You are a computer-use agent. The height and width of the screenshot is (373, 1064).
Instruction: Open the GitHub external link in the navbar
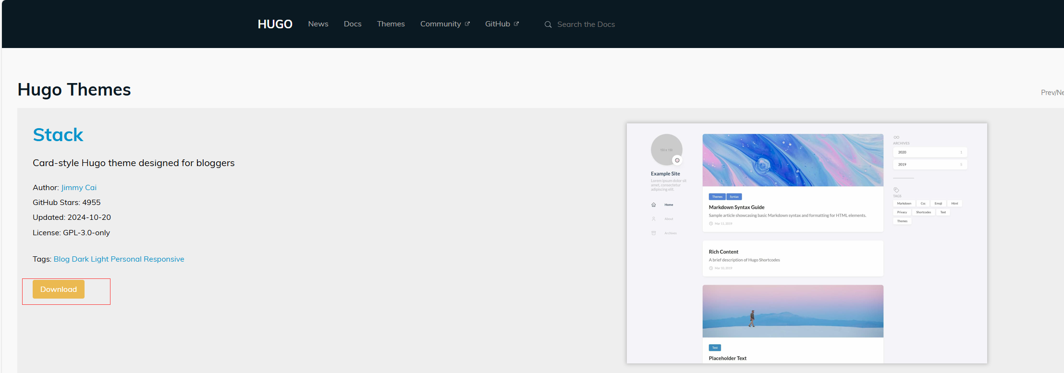click(x=497, y=24)
